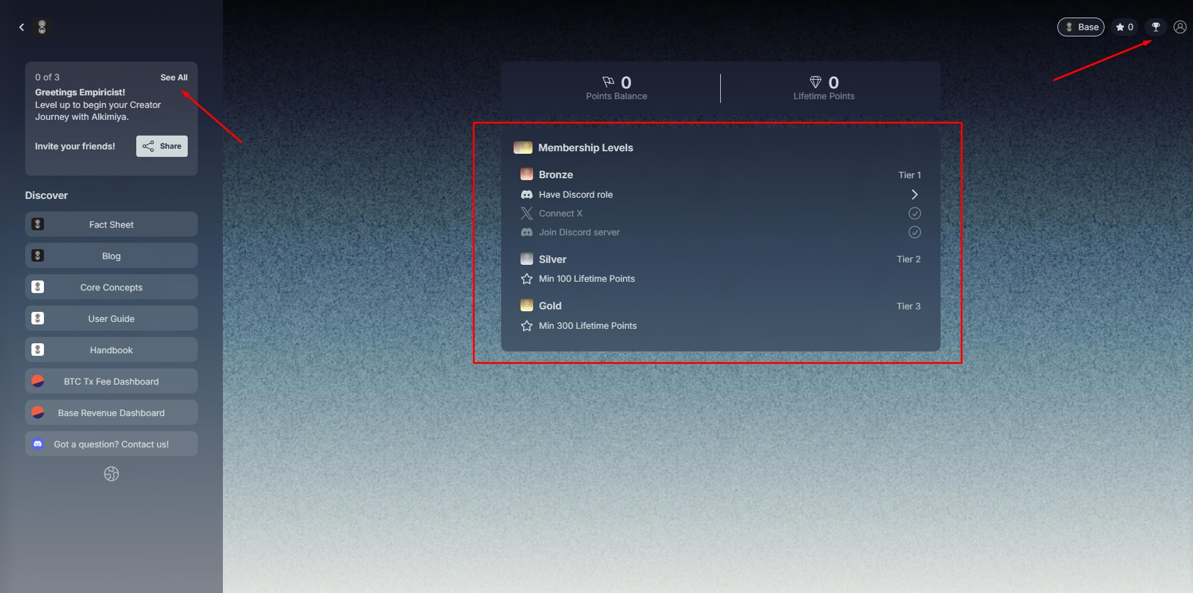Open the Fact Sheet link
Viewport: 1193px width, 593px height.
click(111, 225)
